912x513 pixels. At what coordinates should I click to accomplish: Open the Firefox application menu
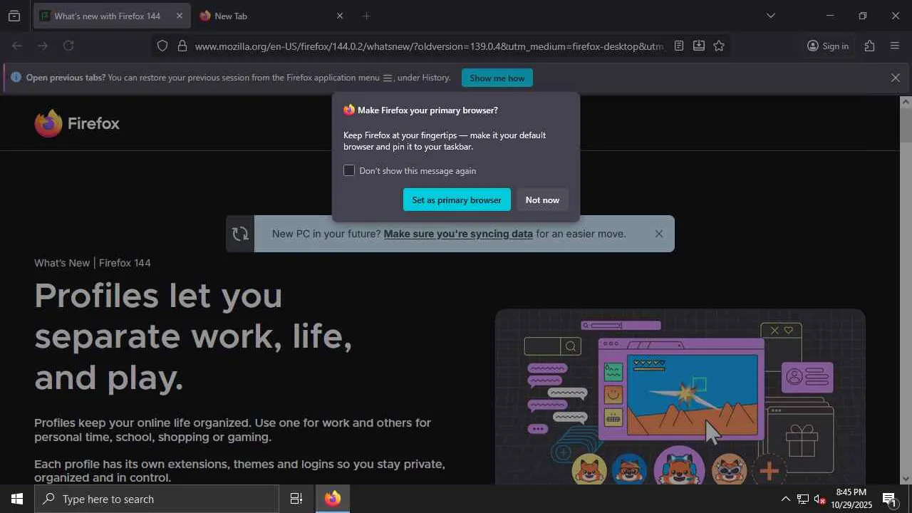(x=895, y=46)
